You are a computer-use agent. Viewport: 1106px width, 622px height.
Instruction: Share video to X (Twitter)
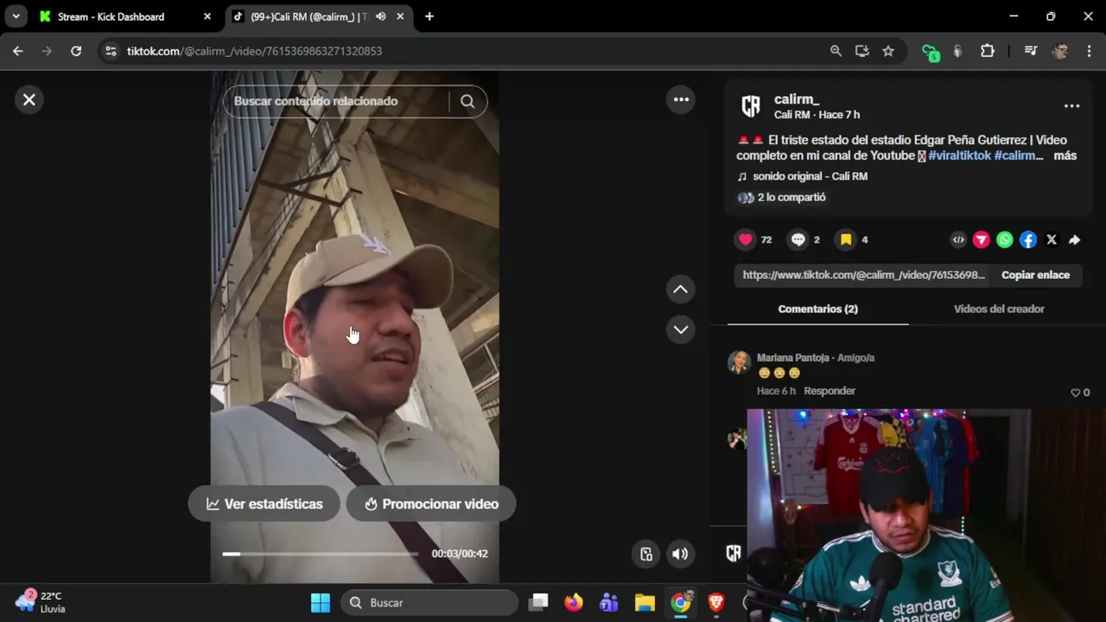[x=1052, y=240]
